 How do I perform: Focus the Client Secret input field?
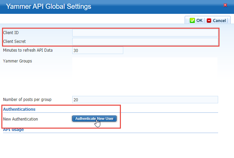[x=145, y=42]
